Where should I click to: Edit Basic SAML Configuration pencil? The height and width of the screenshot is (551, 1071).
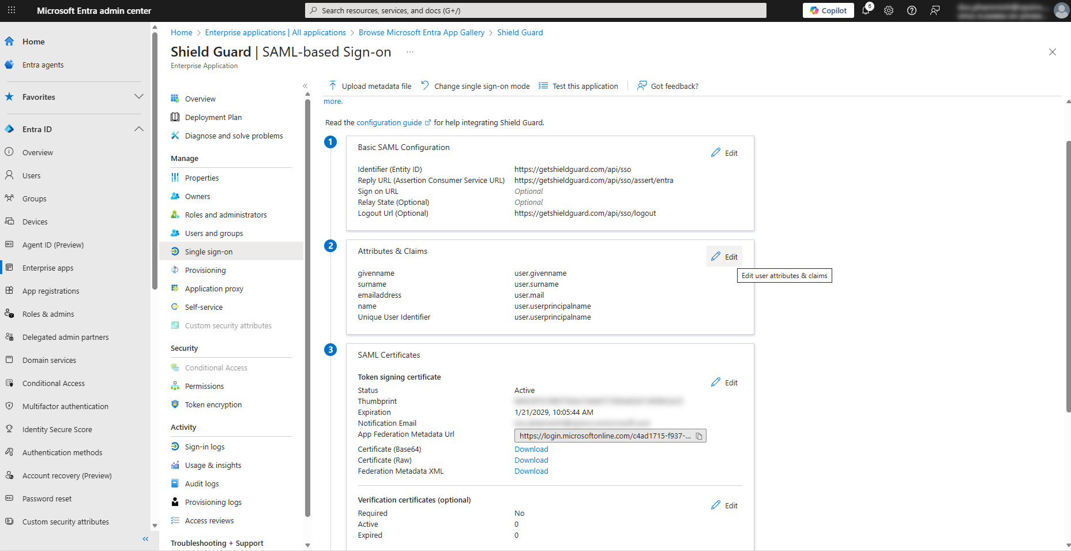click(724, 153)
